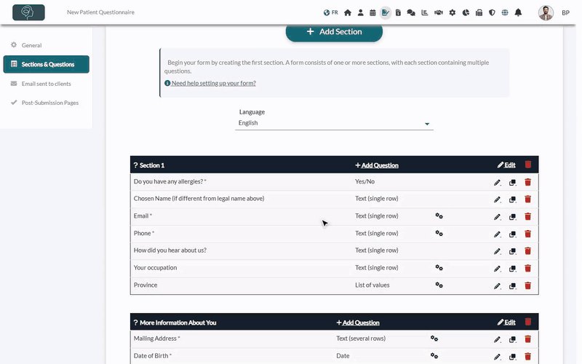The width and height of the screenshot is (582, 364).
Task: Open the bar chart reports icon
Action: (425, 12)
